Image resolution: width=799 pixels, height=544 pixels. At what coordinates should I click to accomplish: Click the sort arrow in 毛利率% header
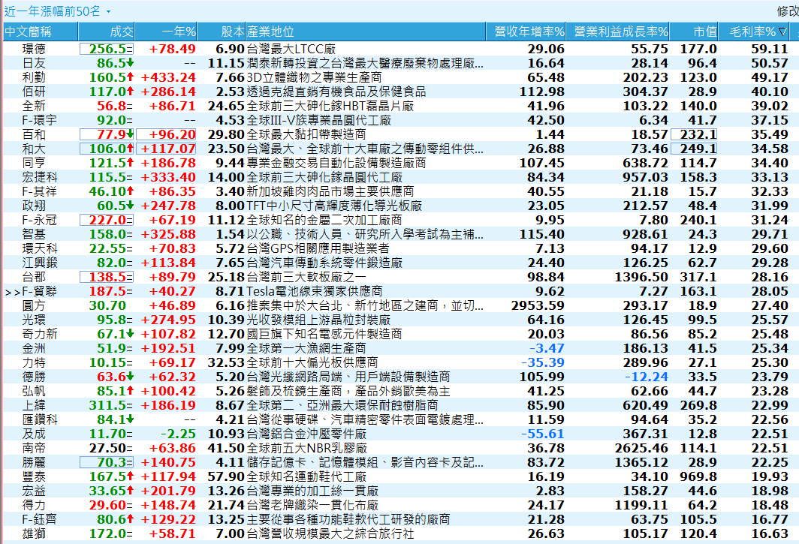click(783, 32)
